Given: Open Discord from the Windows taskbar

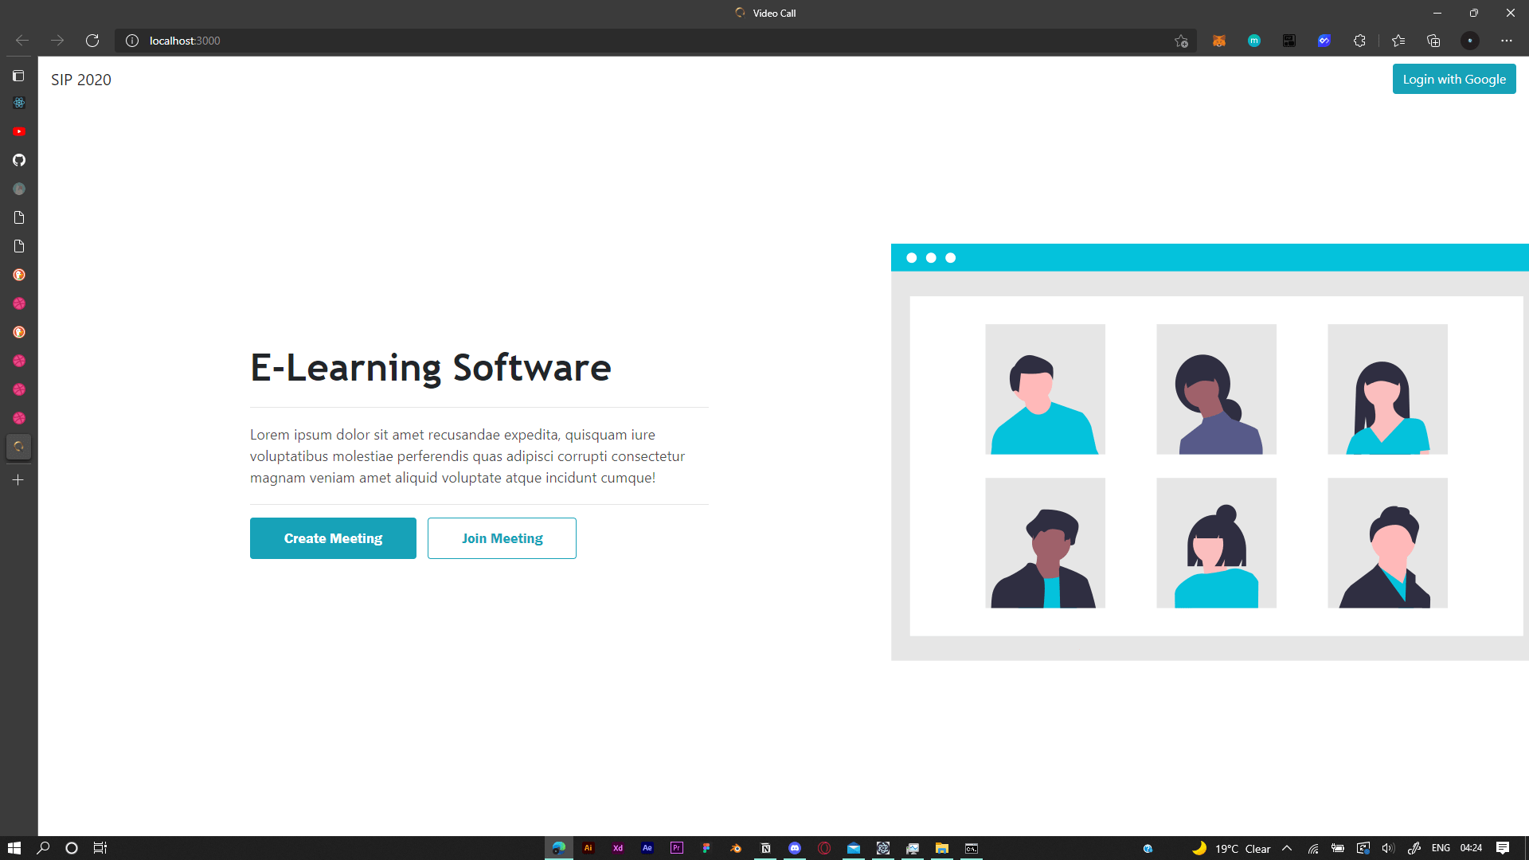Looking at the screenshot, I should 795,848.
